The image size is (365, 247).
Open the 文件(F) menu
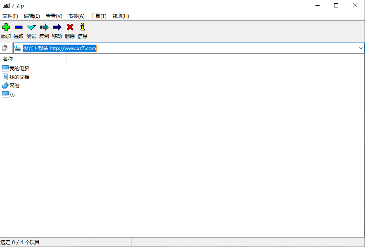(10, 16)
